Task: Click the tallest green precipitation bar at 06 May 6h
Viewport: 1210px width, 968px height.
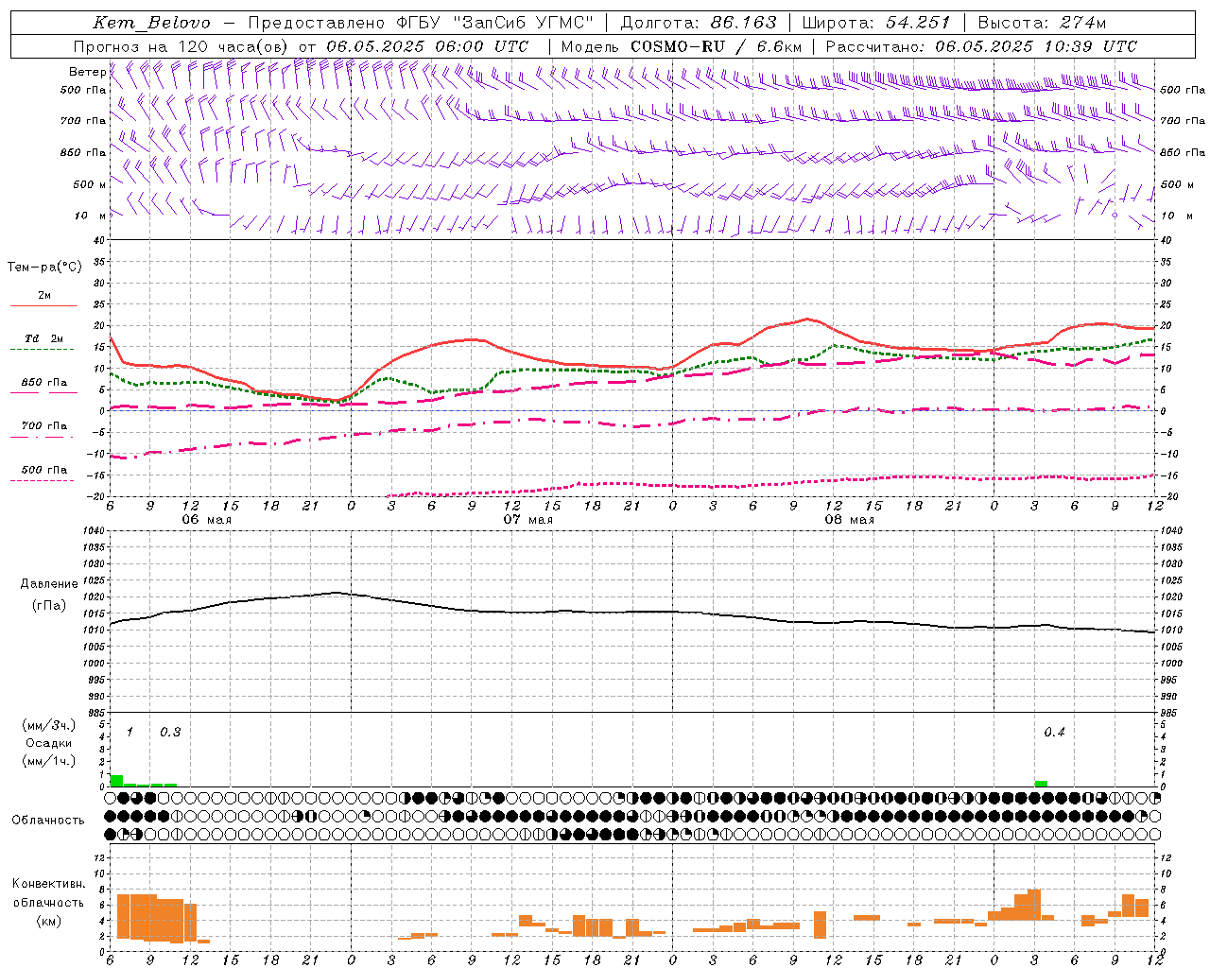Action: (x=116, y=781)
